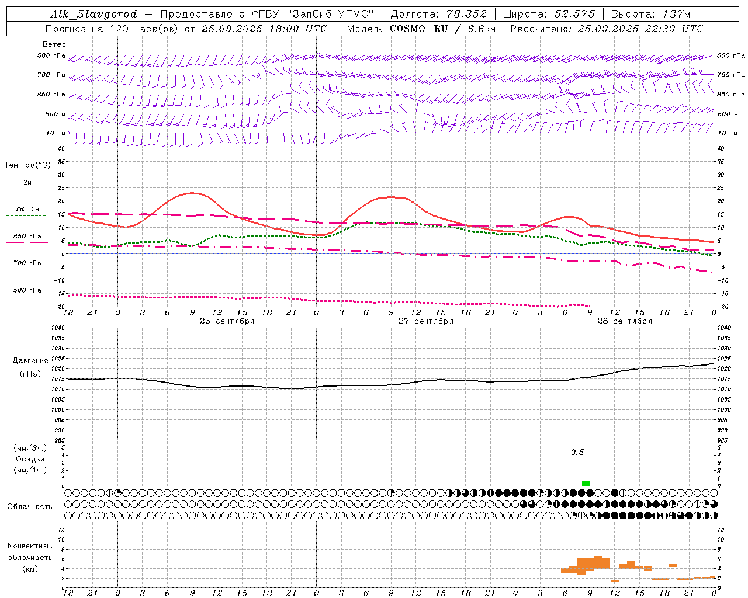Click the 500 гПа temperature legend entry
This screenshot has height=598, width=748.
point(27,293)
